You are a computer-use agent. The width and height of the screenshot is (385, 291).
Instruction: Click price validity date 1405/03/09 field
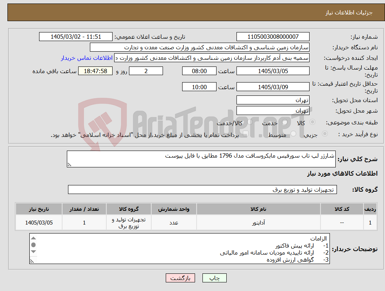273,87
